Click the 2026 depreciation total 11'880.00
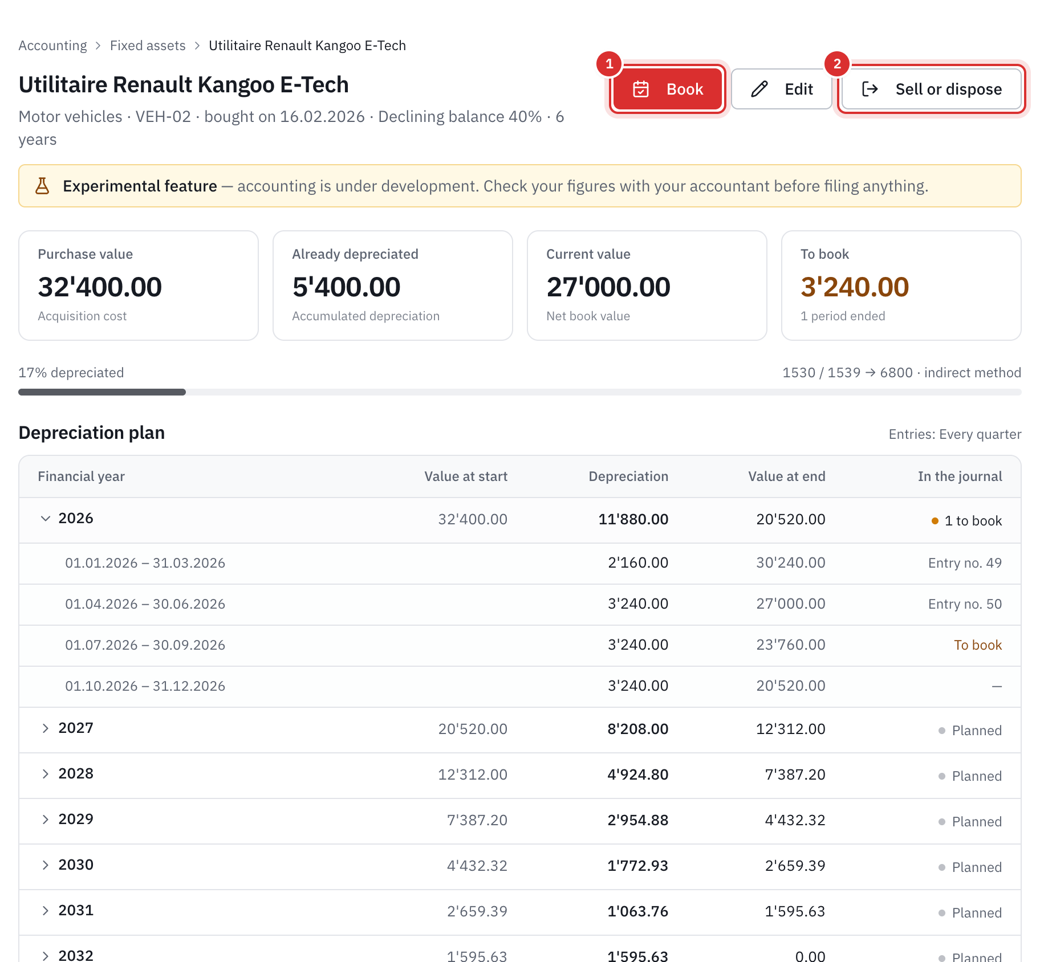1040x962 pixels. pyautogui.click(x=633, y=519)
